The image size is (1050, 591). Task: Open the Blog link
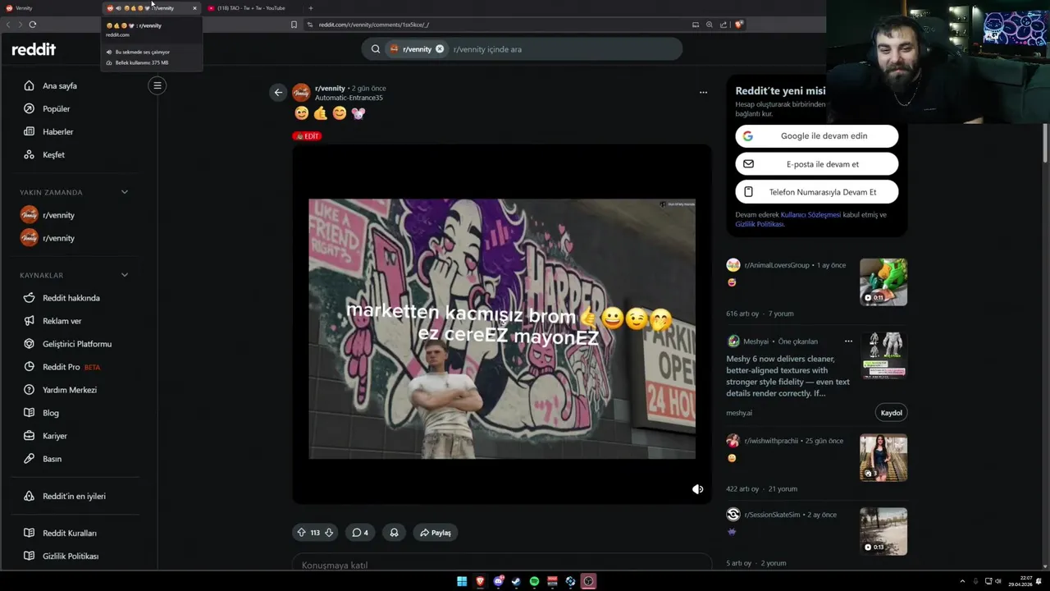51,413
